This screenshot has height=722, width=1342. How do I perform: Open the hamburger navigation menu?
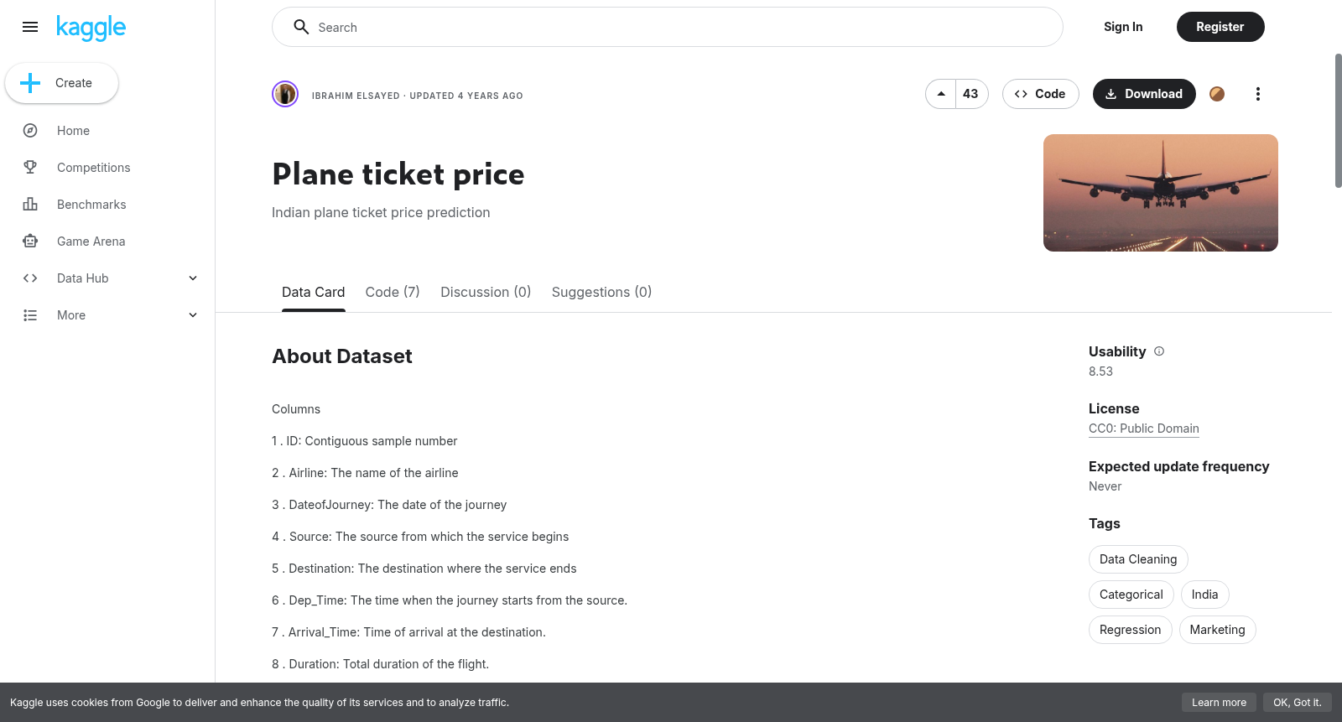pos(30,27)
